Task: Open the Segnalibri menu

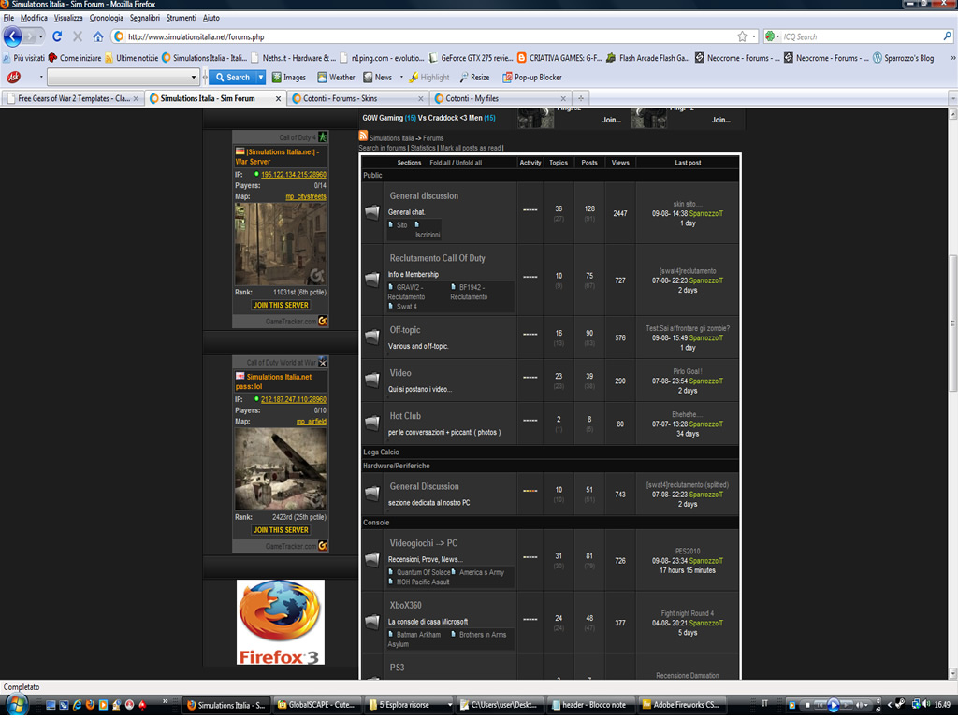Action: (x=144, y=18)
